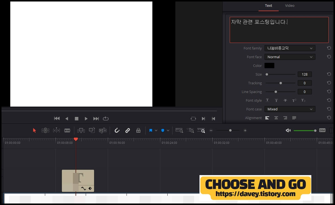Set text Alignment to left
The width and height of the screenshot is (335, 205).
267,118
